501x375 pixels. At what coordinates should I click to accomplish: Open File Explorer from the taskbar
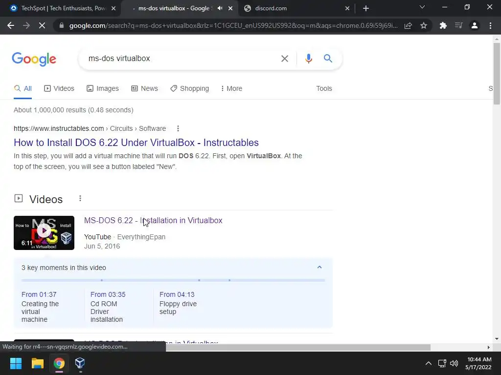point(37,363)
